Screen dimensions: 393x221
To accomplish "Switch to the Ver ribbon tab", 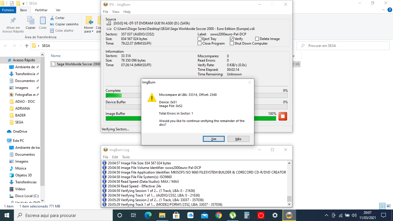I will (58, 10).
